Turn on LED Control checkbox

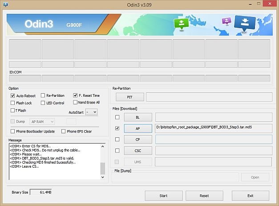(x=43, y=103)
